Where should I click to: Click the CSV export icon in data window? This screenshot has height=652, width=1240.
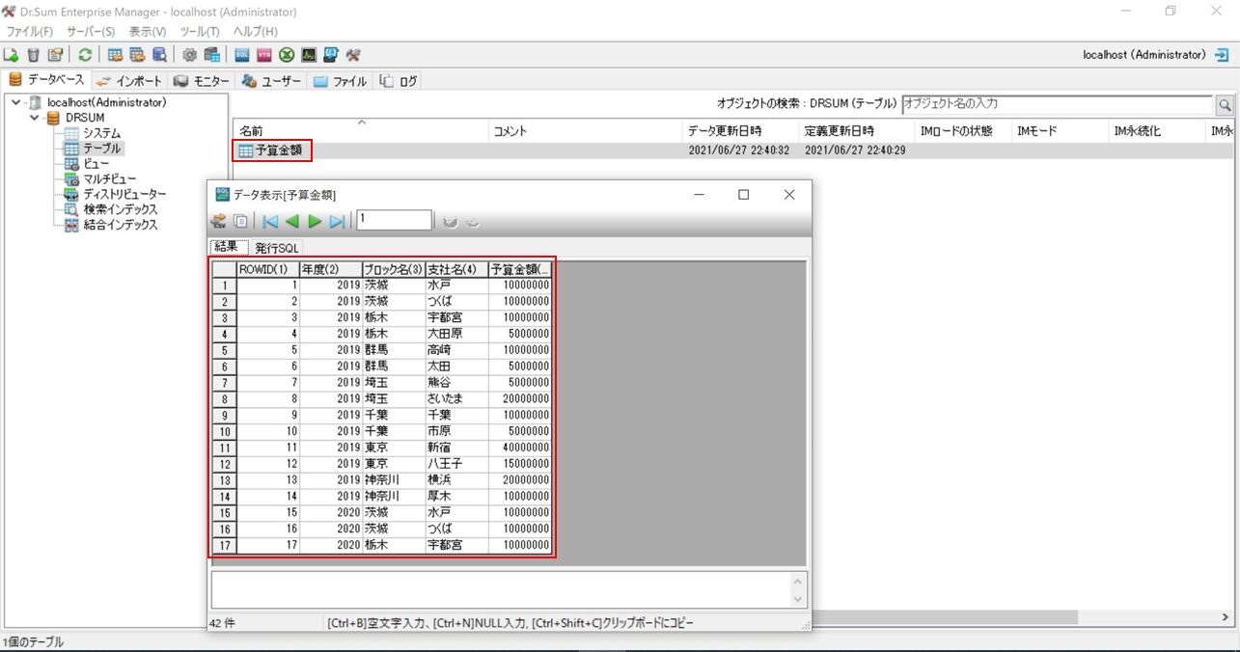point(218,221)
